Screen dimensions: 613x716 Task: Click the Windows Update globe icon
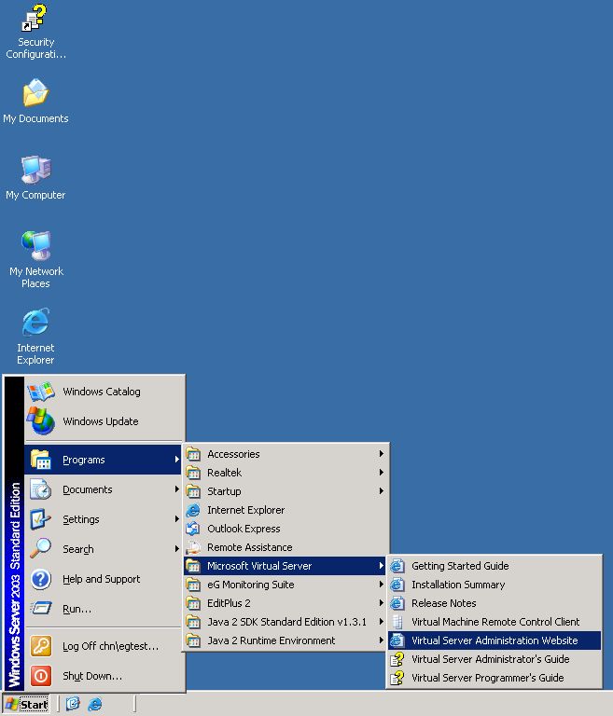coord(41,421)
